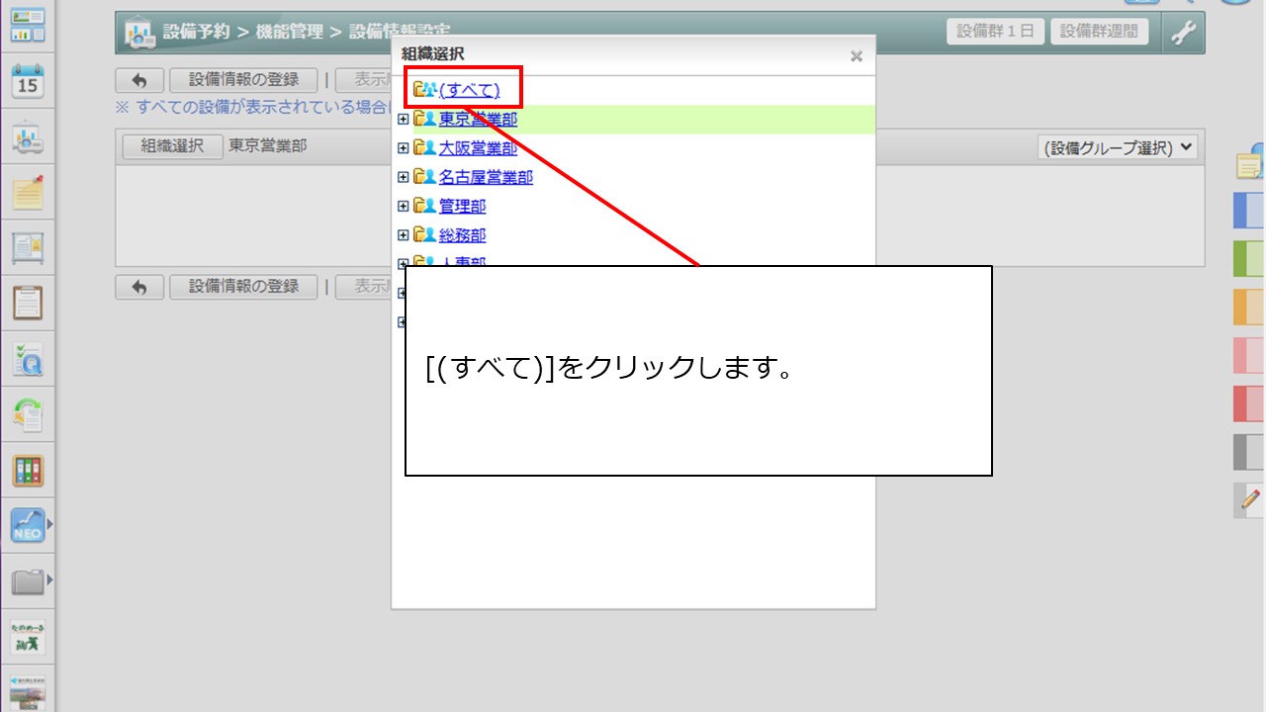Select the green color swatch on the right
The width and height of the screenshot is (1266, 712).
pos(1248,257)
